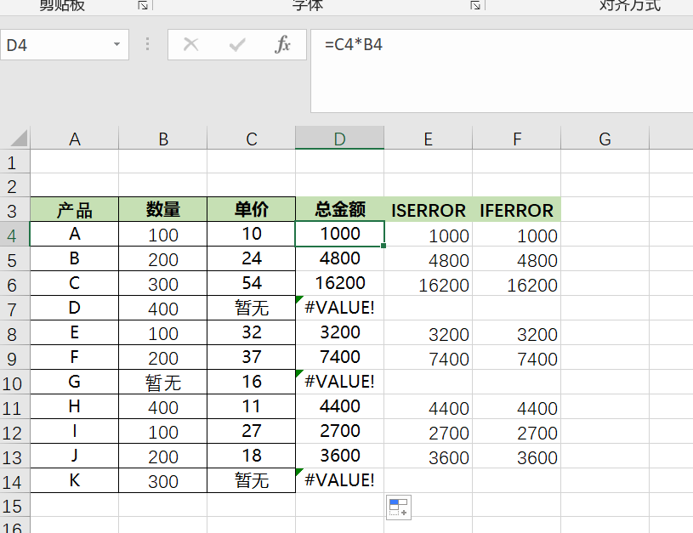Click the formula bar options dots handle

[x=148, y=43]
